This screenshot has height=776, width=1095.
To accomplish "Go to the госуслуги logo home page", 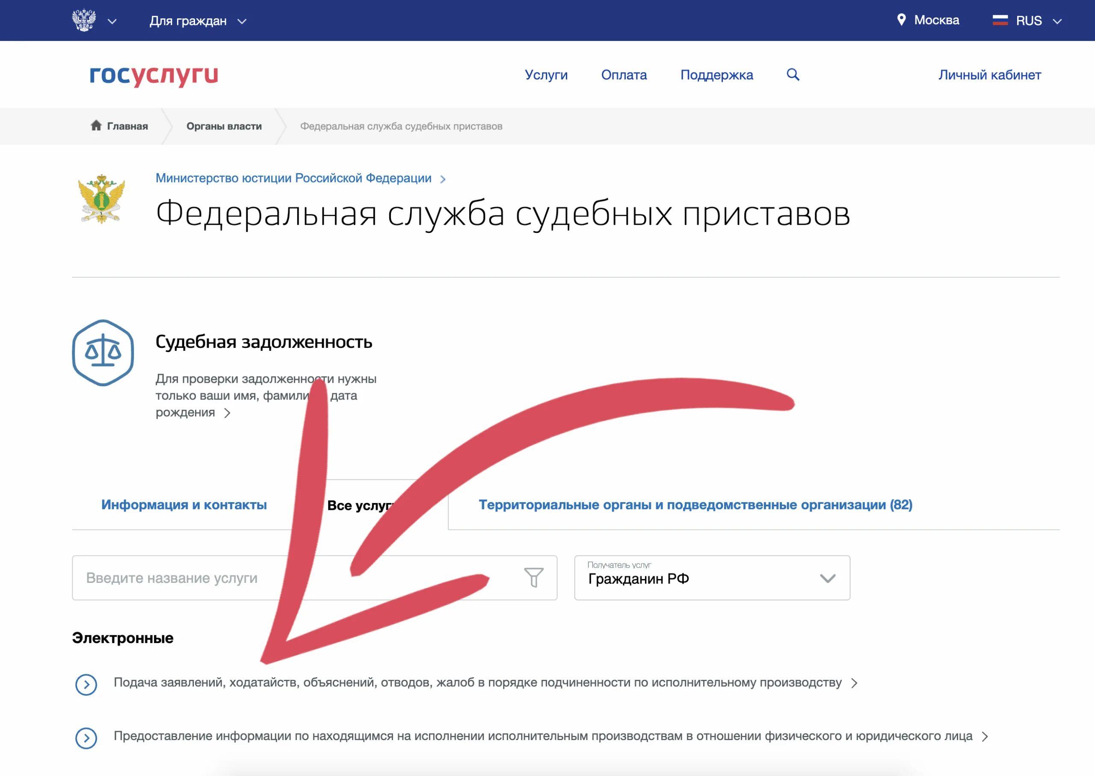I will coord(154,76).
